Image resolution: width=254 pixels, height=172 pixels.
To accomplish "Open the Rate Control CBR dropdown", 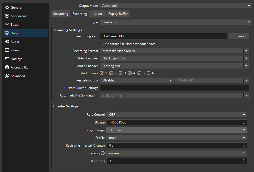I will point(177,115).
